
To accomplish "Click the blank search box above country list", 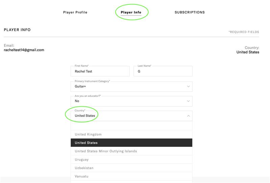I will [x=131, y=126].
